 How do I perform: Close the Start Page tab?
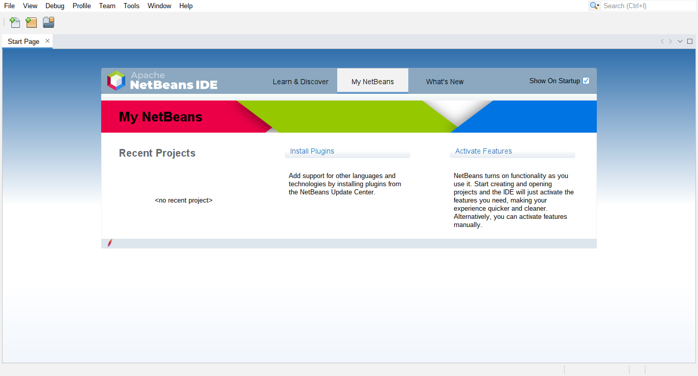(x=48, y=41)
